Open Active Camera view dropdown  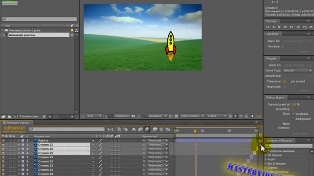pos(192,116)
